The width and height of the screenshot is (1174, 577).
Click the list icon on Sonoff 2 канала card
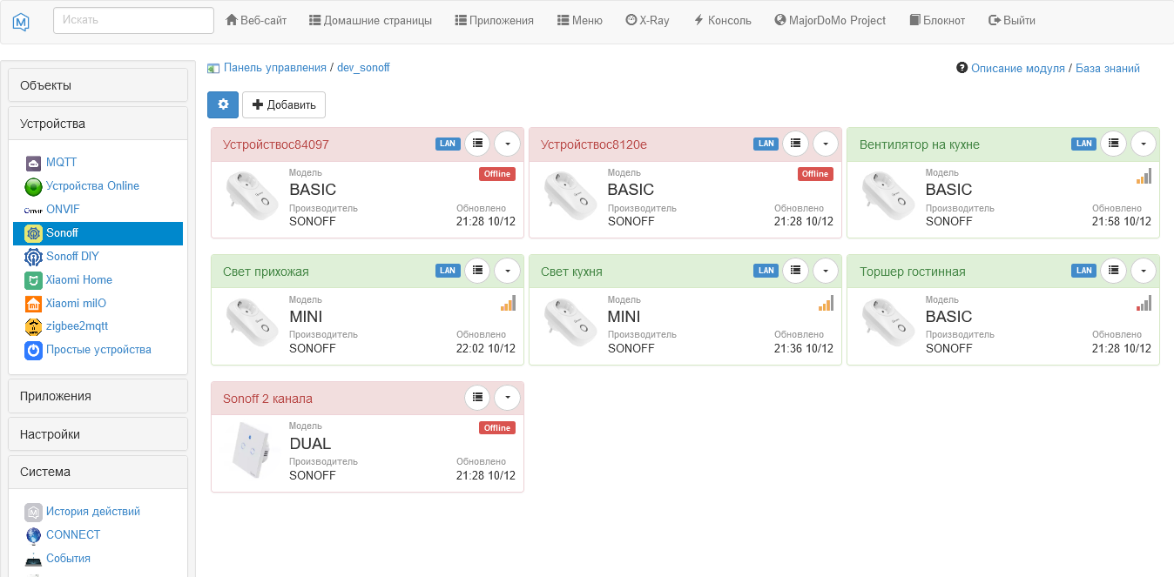coord(477,397)
